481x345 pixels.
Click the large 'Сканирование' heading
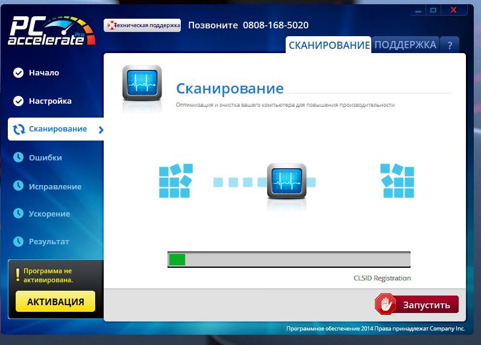click(x=230, y=89)
